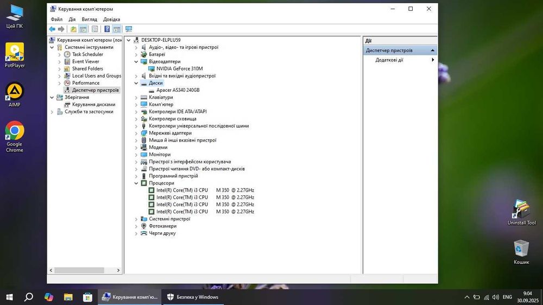The width and height of the screenshot is (543, 305).
Task: Collapse the Відеоадаптери category
Action: (x=136, y=62)
